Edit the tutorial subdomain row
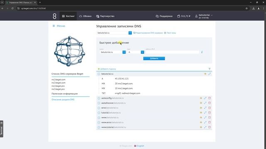The image size is (266, 149). click(x=205, y=113)
